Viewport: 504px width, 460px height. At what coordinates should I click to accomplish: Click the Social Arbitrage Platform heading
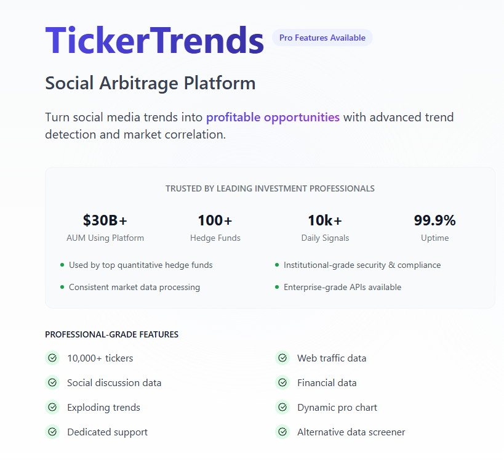pos(150,83)
